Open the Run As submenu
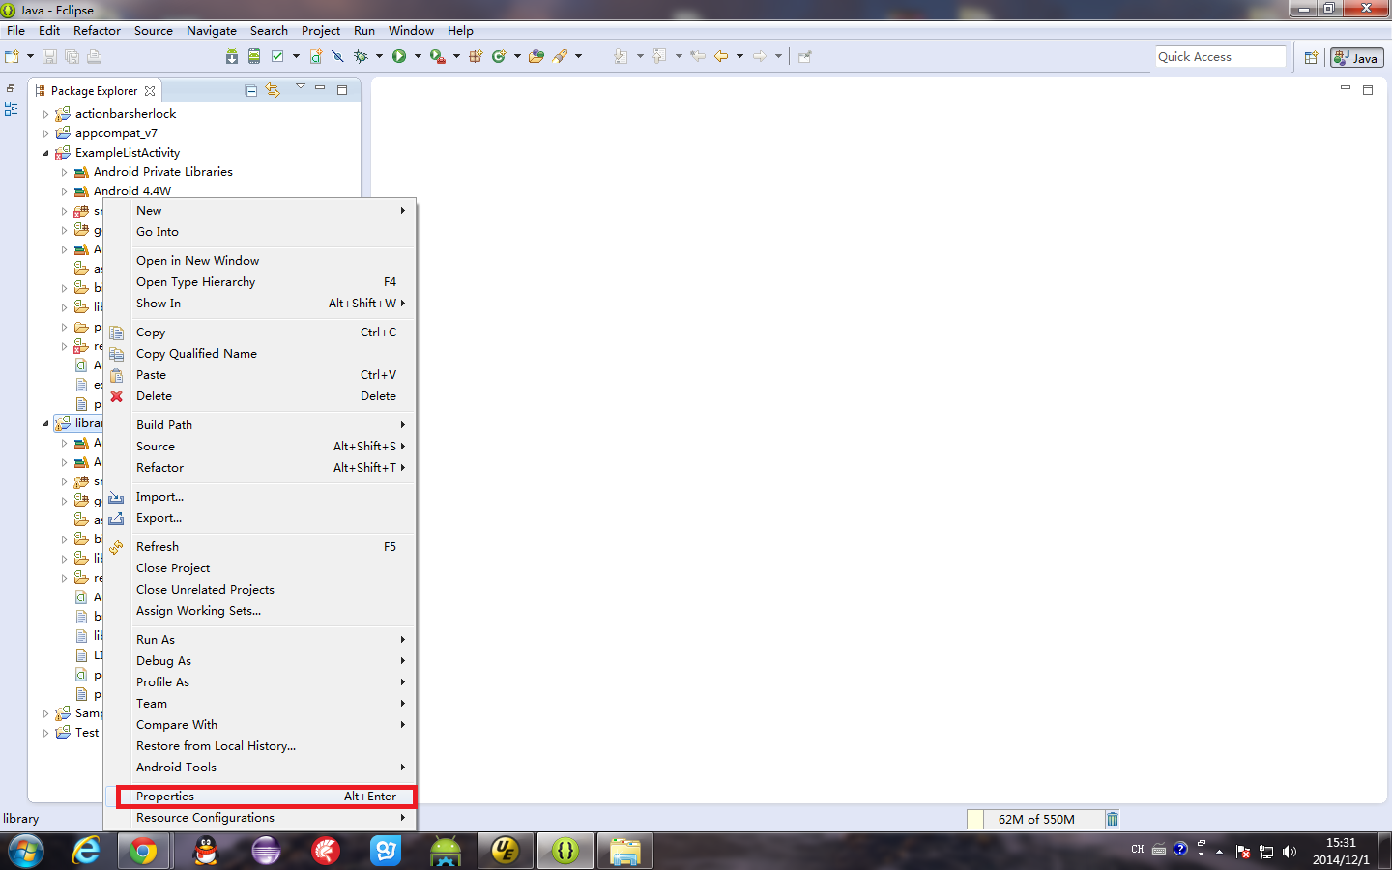Screen dimensions: 1392x870 coord(261,640)
